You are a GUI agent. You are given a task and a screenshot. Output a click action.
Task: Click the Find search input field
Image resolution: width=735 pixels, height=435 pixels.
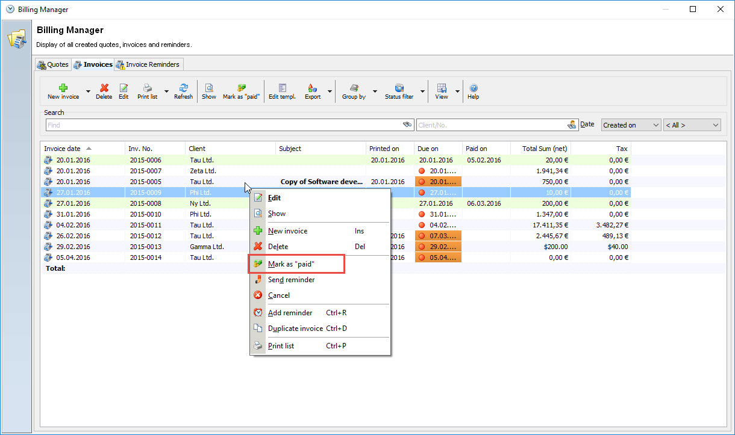[223, 125]
